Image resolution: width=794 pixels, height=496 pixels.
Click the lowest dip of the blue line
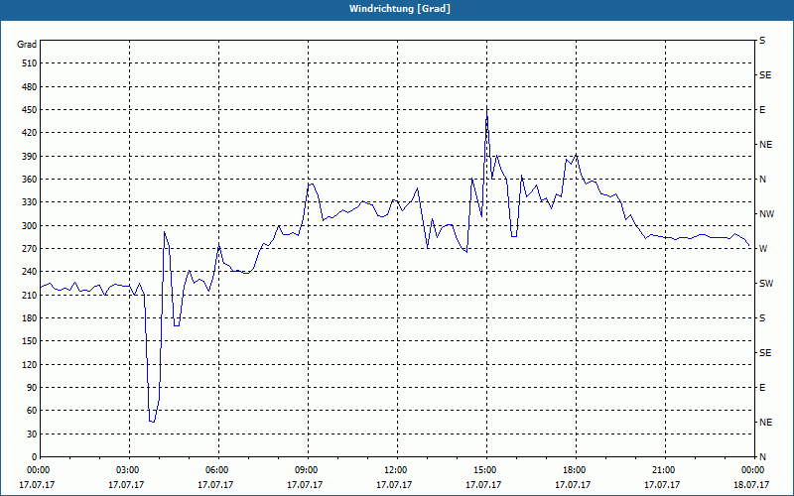153,422
